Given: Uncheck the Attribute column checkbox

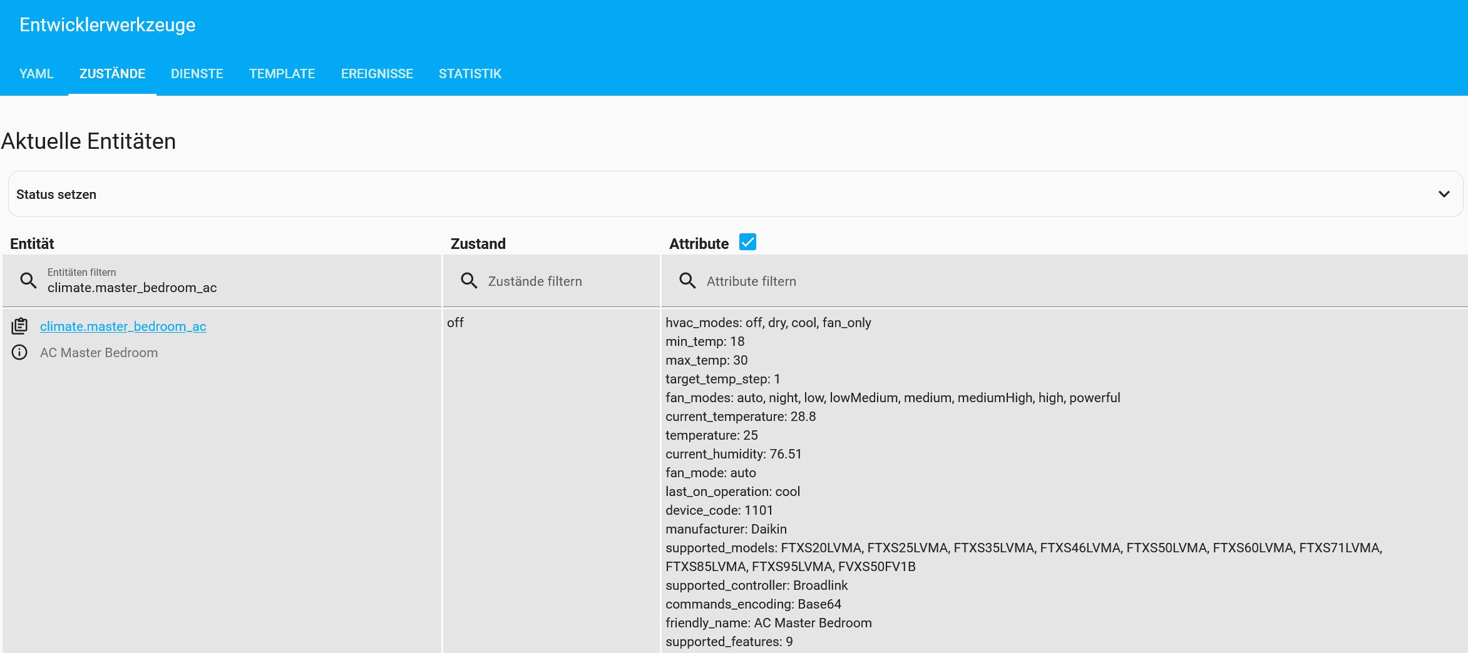Looking at the screenshot, I should pos(746,241).
